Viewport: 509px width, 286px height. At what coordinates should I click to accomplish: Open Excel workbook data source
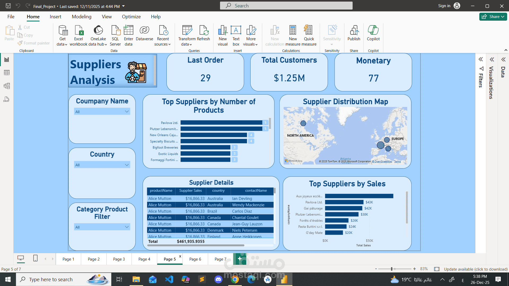pos(79,30)
